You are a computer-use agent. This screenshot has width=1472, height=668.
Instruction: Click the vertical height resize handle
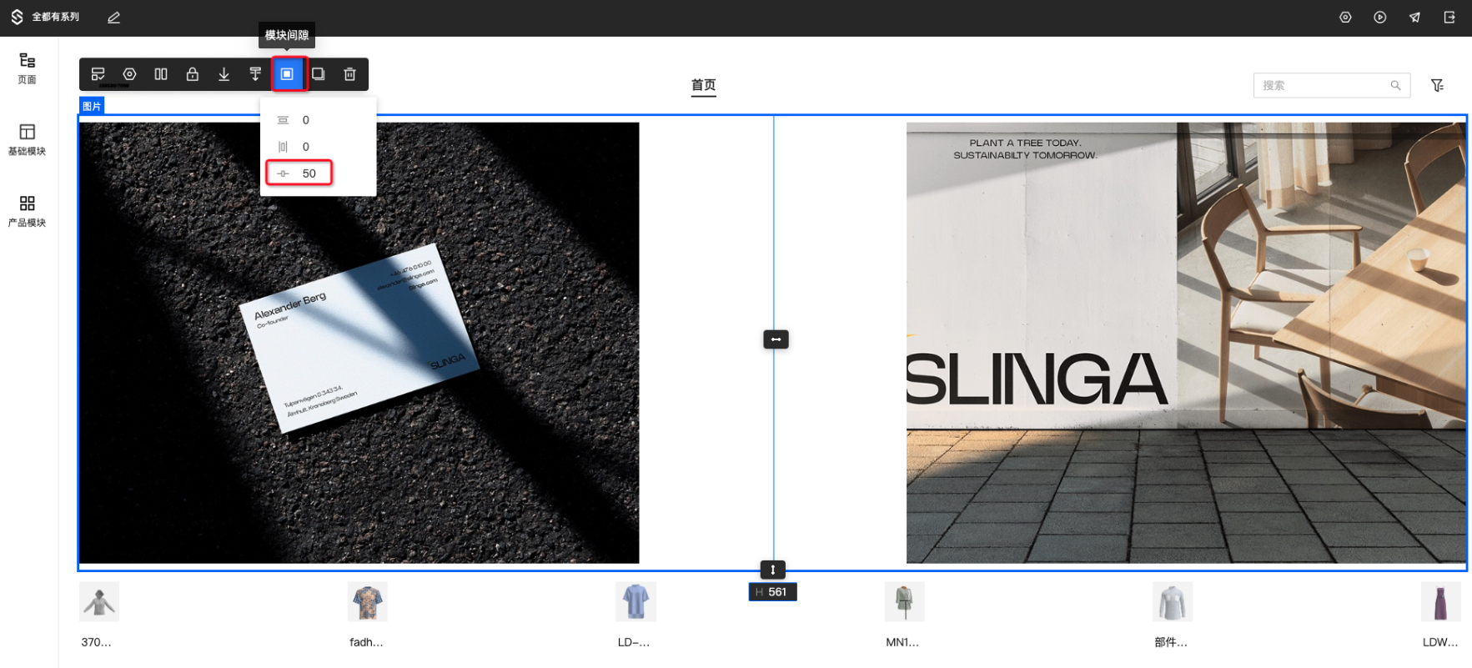773,570
